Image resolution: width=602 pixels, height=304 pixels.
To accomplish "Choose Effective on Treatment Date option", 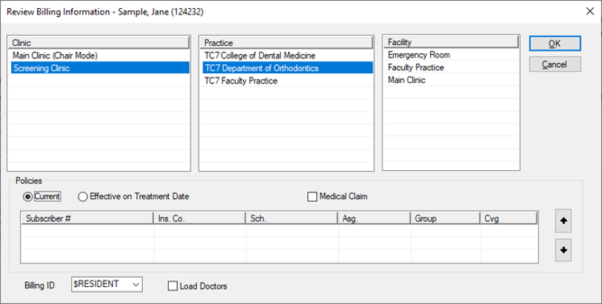I will point(83,197).
